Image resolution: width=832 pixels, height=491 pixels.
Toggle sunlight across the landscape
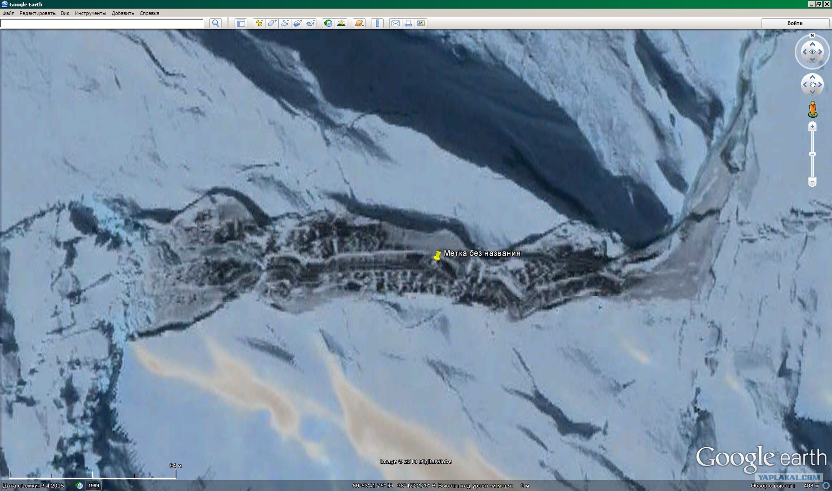(x=341, y=23)
